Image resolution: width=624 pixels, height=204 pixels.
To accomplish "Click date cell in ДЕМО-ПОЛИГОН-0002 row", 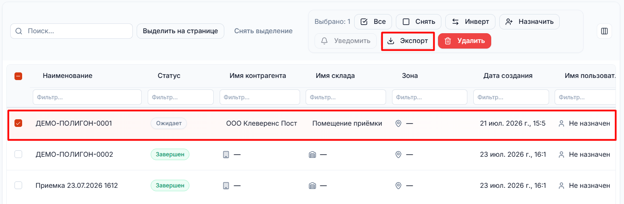I will point(513,155).
